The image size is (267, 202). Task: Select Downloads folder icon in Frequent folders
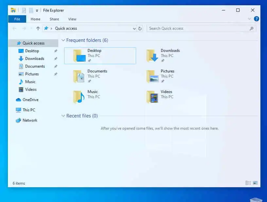152,56
